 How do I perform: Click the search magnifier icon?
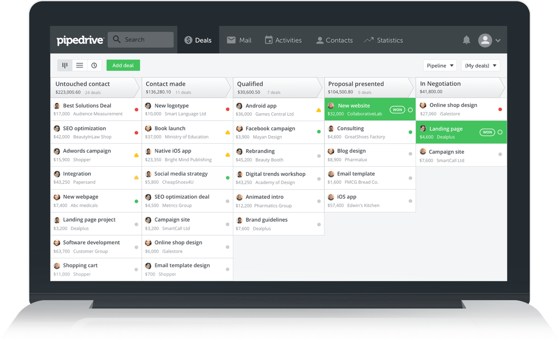click(117, 40)
